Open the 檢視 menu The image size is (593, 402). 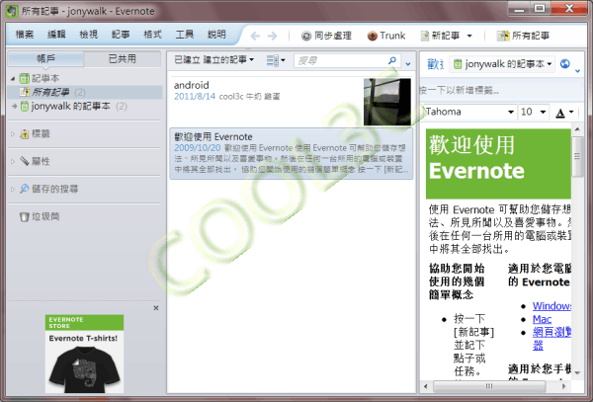tap(89, 35)
